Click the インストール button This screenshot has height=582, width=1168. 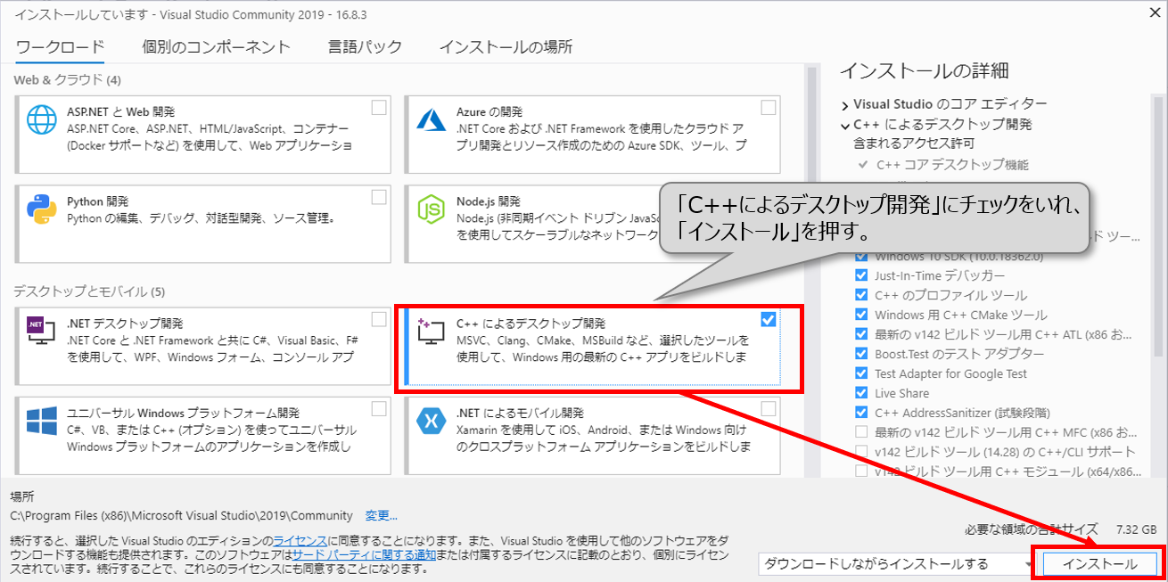tap(1100, 564)
